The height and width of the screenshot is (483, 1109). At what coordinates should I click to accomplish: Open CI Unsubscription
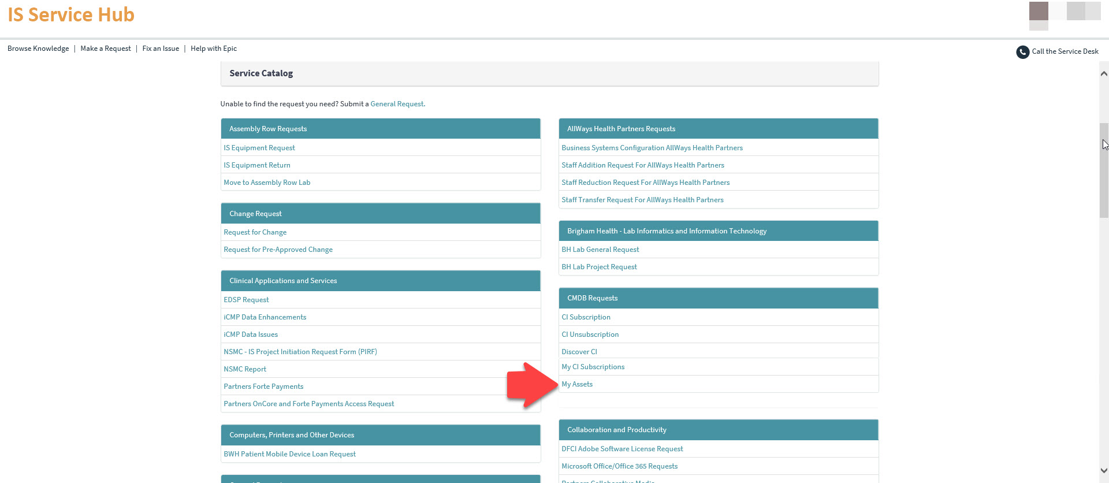[590, 335]
